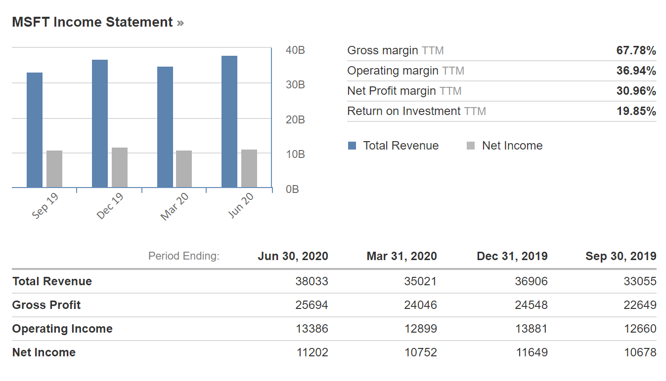This screenshot has width=666, height=381.
Task: Click the Jun 20 Total Revenue bar
Action: click(x=229, y=121)
